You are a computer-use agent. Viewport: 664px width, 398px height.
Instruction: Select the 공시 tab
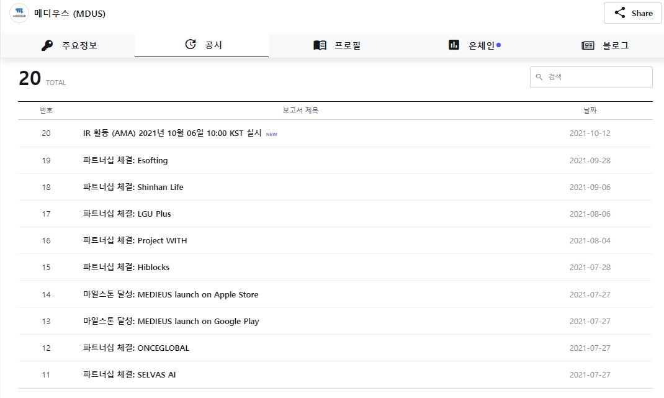point(202,45)
